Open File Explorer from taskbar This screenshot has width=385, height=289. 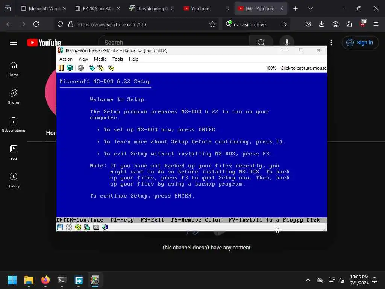pyautogui.click(x=29, y=280)
